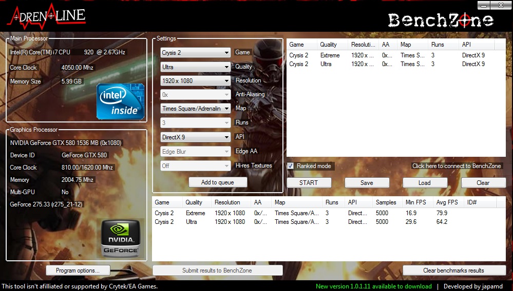
Task: Open the Game dropdown showing Crysis 2
Action: 195,53
